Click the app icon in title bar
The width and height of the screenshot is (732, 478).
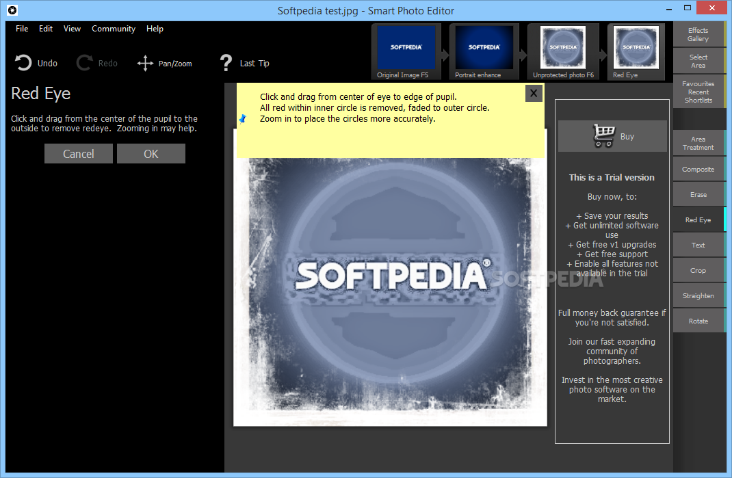tap(12, 10)
